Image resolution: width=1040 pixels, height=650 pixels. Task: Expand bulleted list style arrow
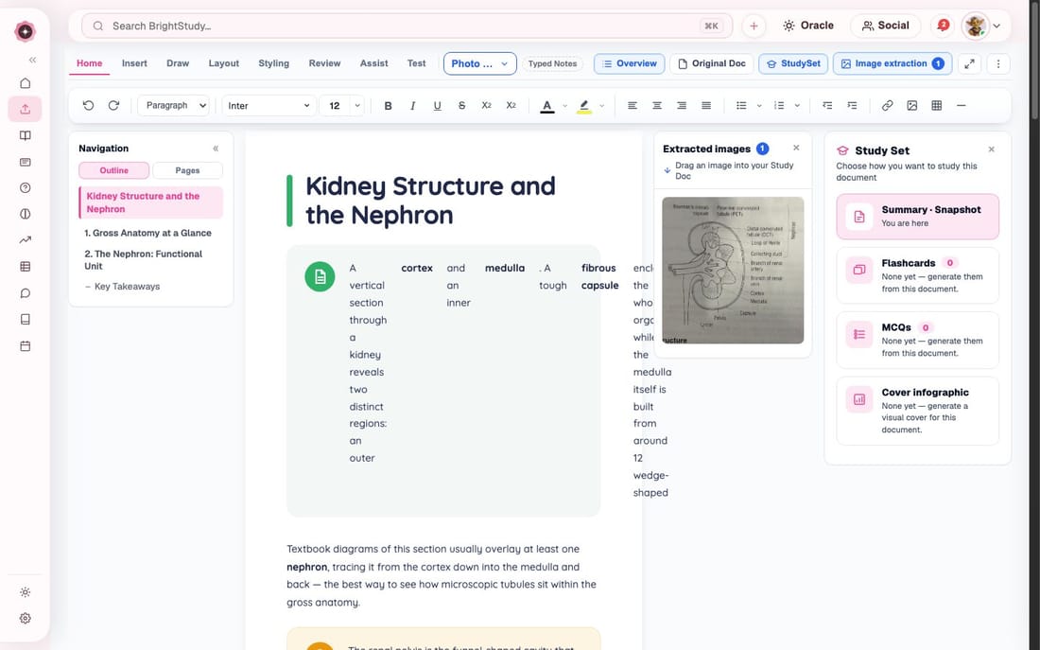pyautogui.click(x=759, y=106)
